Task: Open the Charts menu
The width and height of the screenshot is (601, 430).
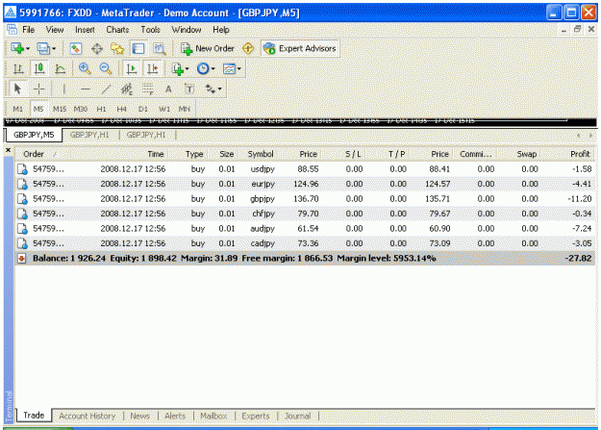Action: [117, 30]
